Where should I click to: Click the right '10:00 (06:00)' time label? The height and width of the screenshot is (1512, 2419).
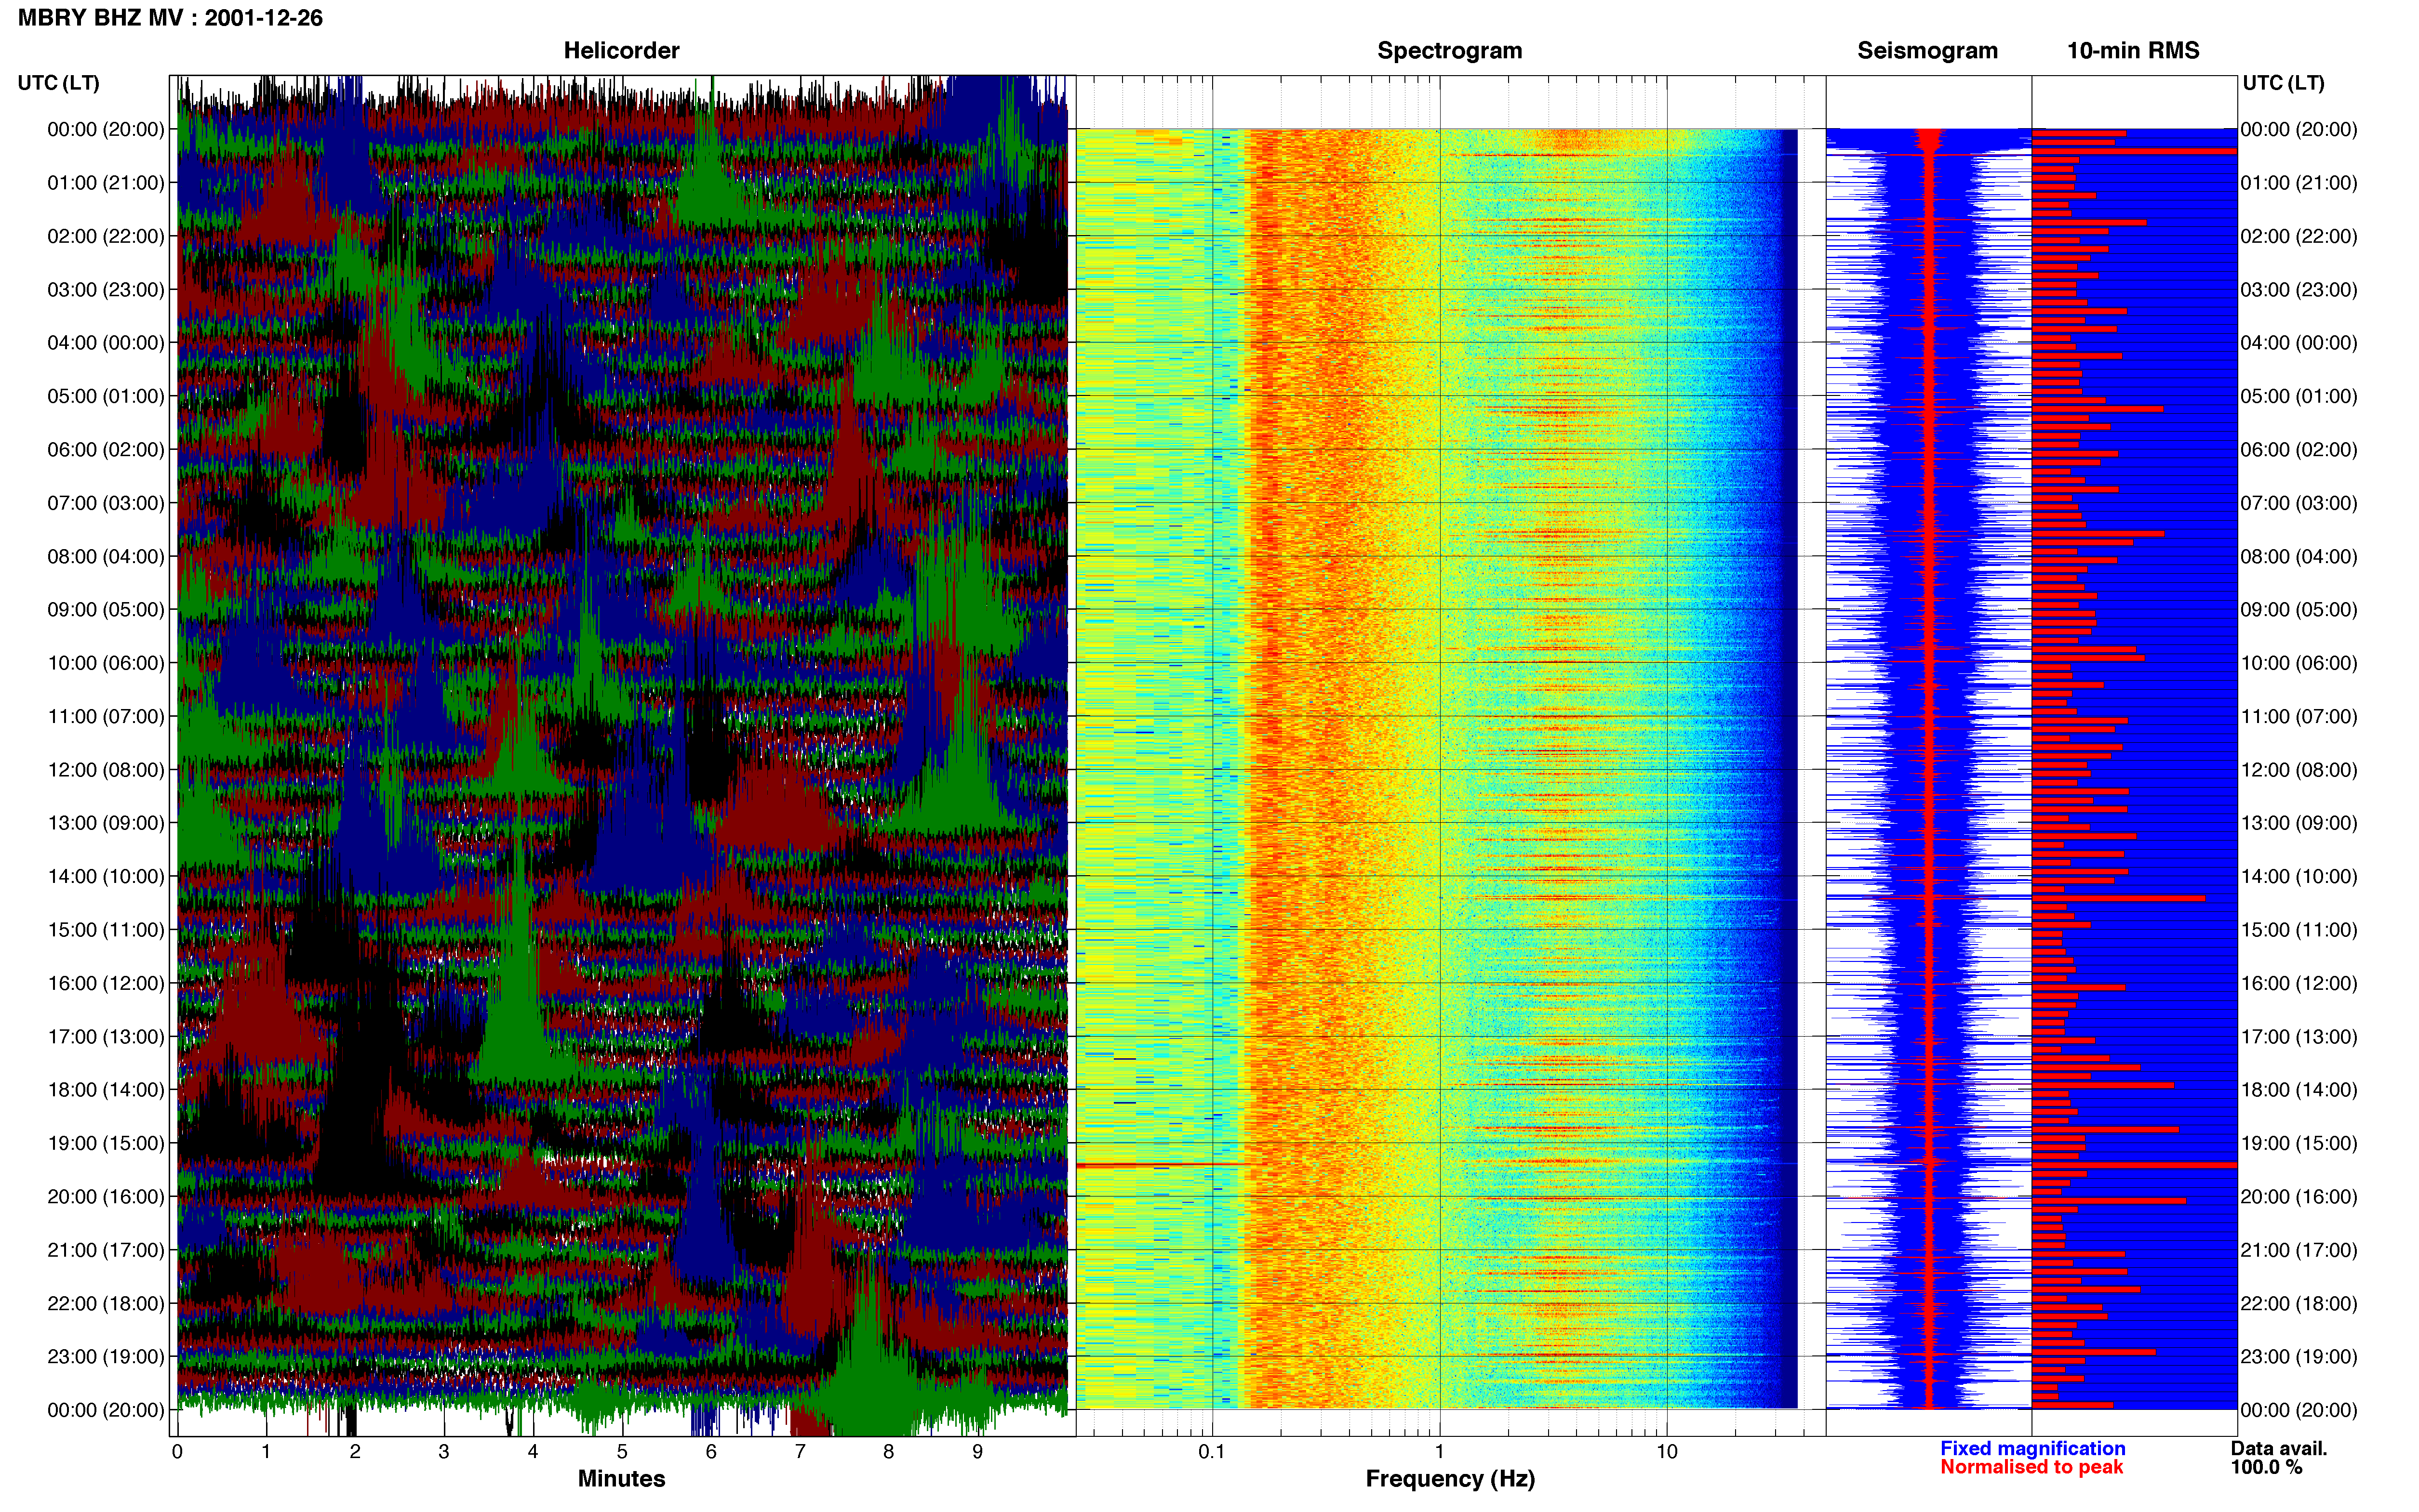tap(2299, 663)
